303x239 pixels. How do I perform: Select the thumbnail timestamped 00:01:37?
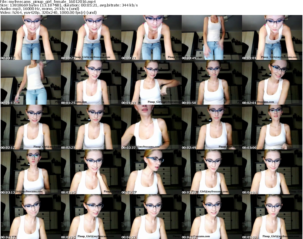[151, 82]
